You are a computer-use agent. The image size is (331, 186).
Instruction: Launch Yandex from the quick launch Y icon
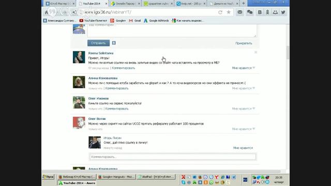[x=217, y=177]
